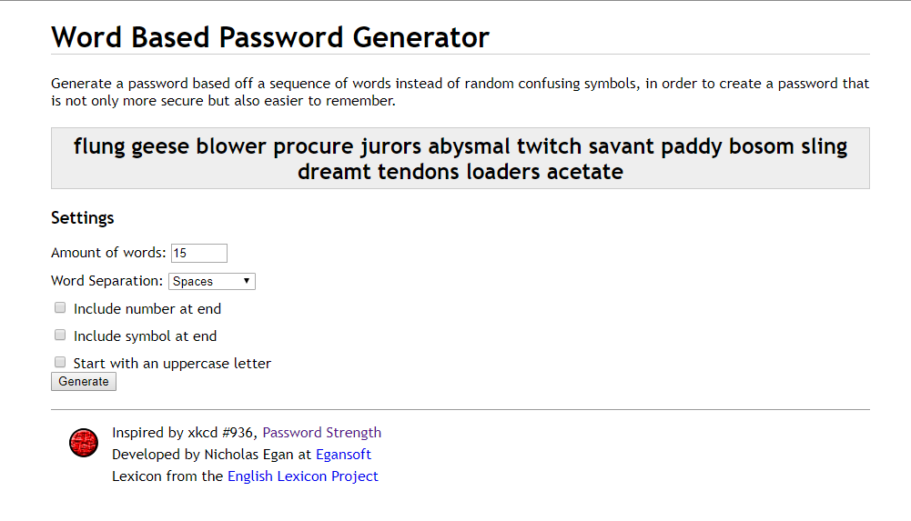Click the 'Inspired by xkcd #936' text
Screen dimensions: 911x521
pyautogui.click(x=185, y=433)
